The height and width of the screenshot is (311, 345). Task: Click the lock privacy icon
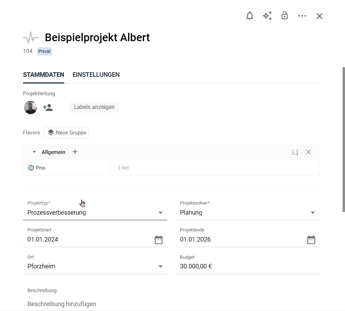[285, 16]
